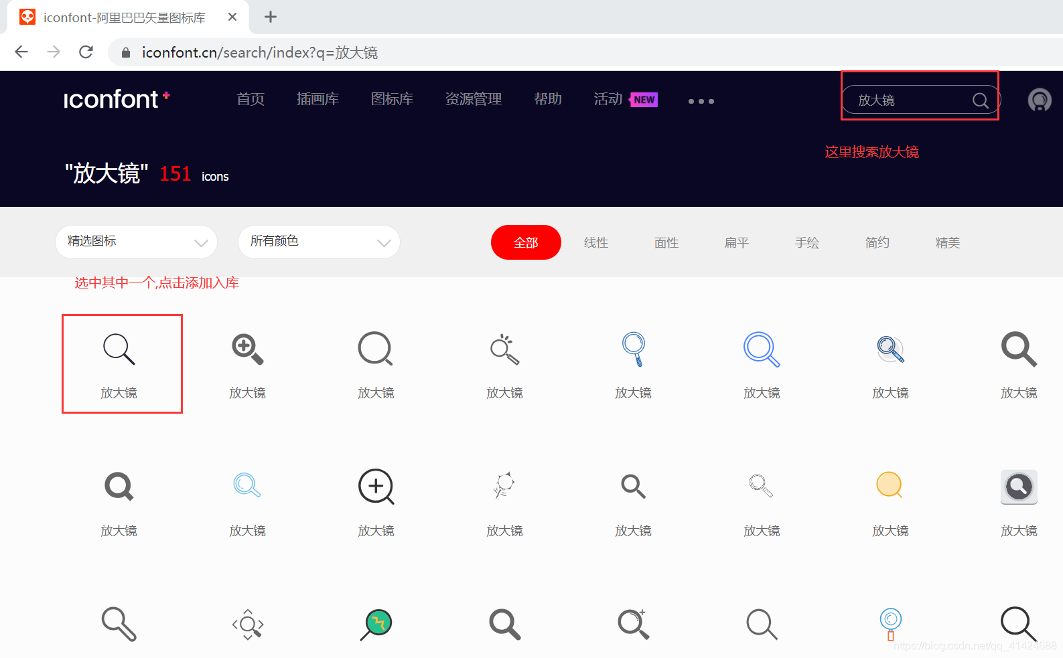
Task: Filter icons by 手绘 style
Action: pyautogui.click(x=807, y=242)
